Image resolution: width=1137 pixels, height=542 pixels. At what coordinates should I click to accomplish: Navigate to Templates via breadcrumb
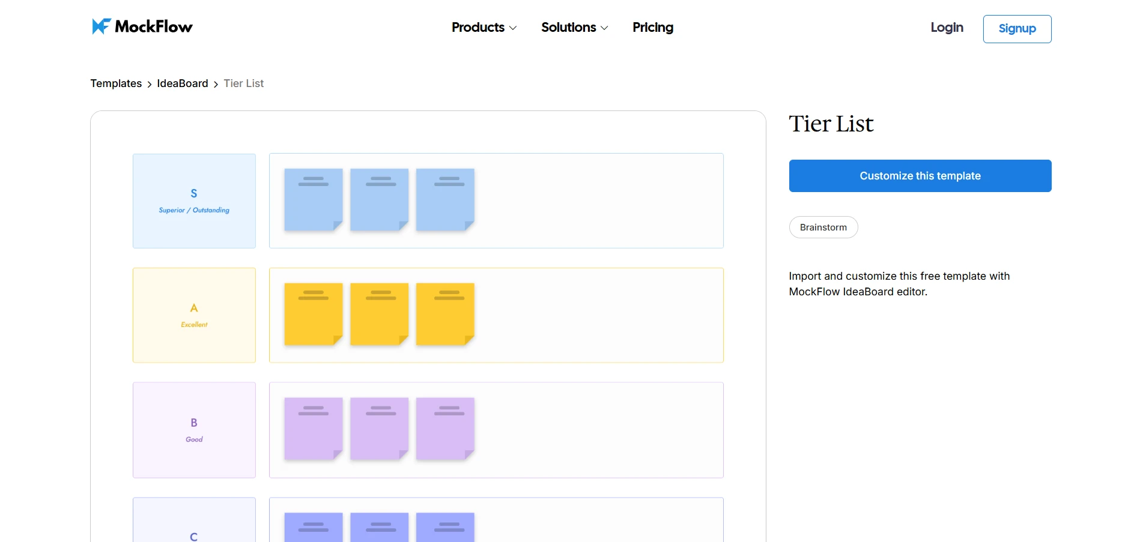(116, 83)
